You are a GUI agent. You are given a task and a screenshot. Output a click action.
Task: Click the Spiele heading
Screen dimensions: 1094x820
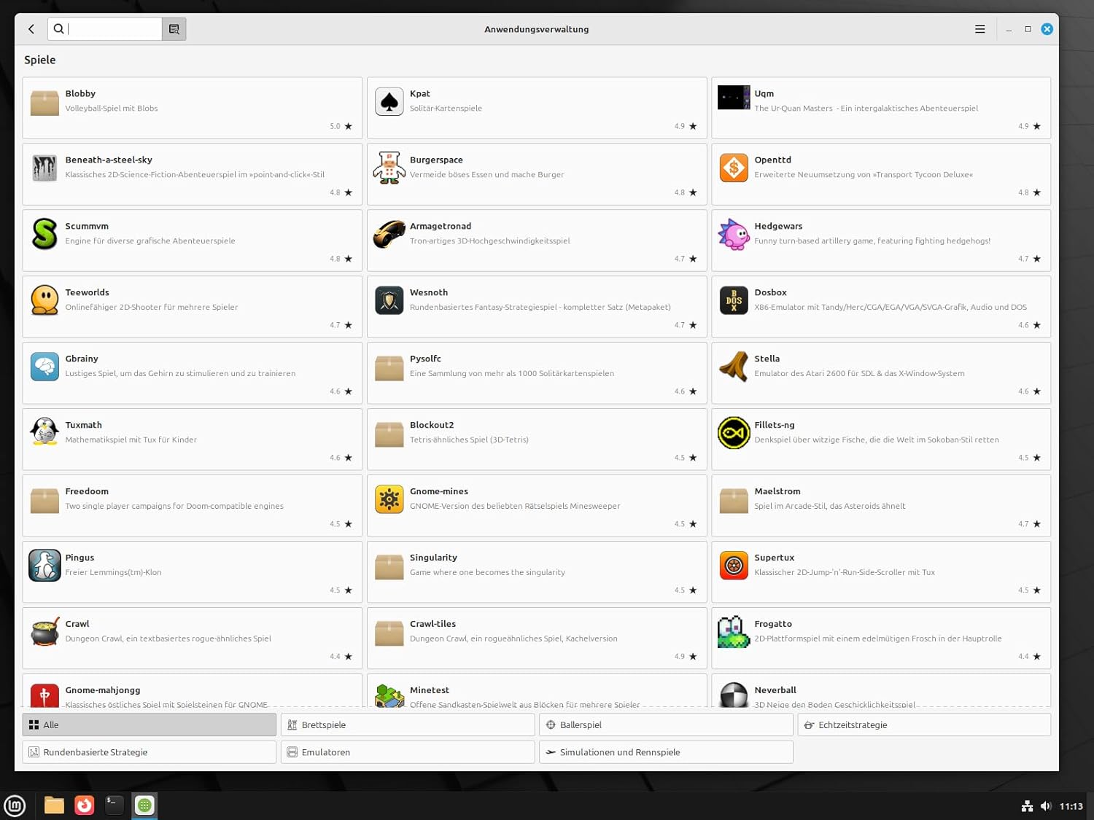point(40,60)
